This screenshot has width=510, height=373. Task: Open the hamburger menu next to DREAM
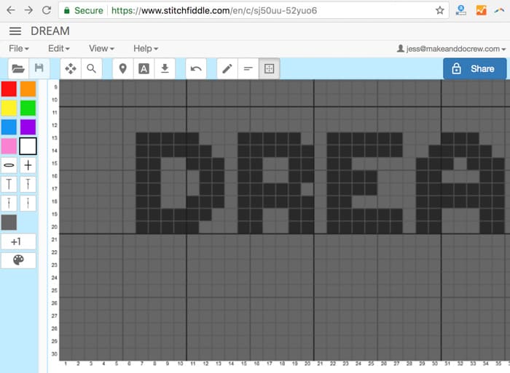click(15, 31)
